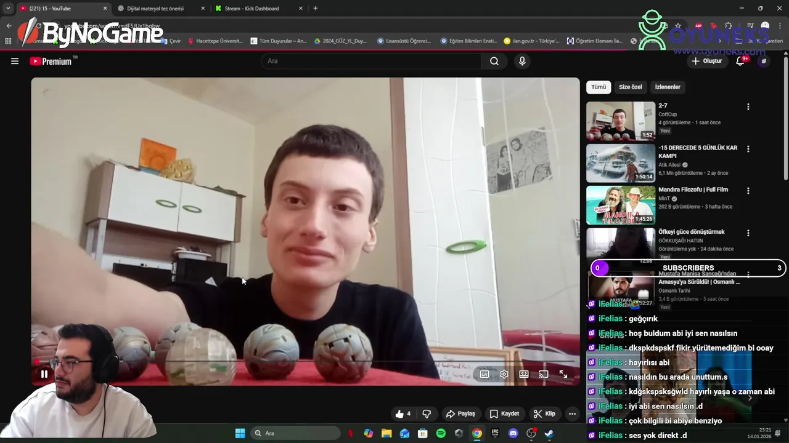This screenshot has height=443, width=789.
Task: Open the YouTube guide hamburger menu
Action: pos(15,61)
